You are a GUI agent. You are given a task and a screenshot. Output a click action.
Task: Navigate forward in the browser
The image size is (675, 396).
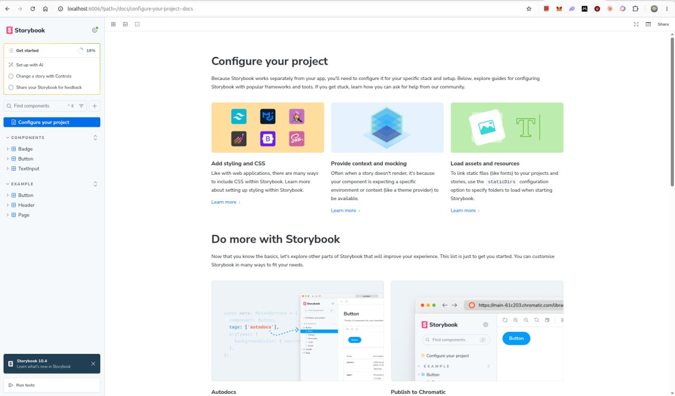20,9
